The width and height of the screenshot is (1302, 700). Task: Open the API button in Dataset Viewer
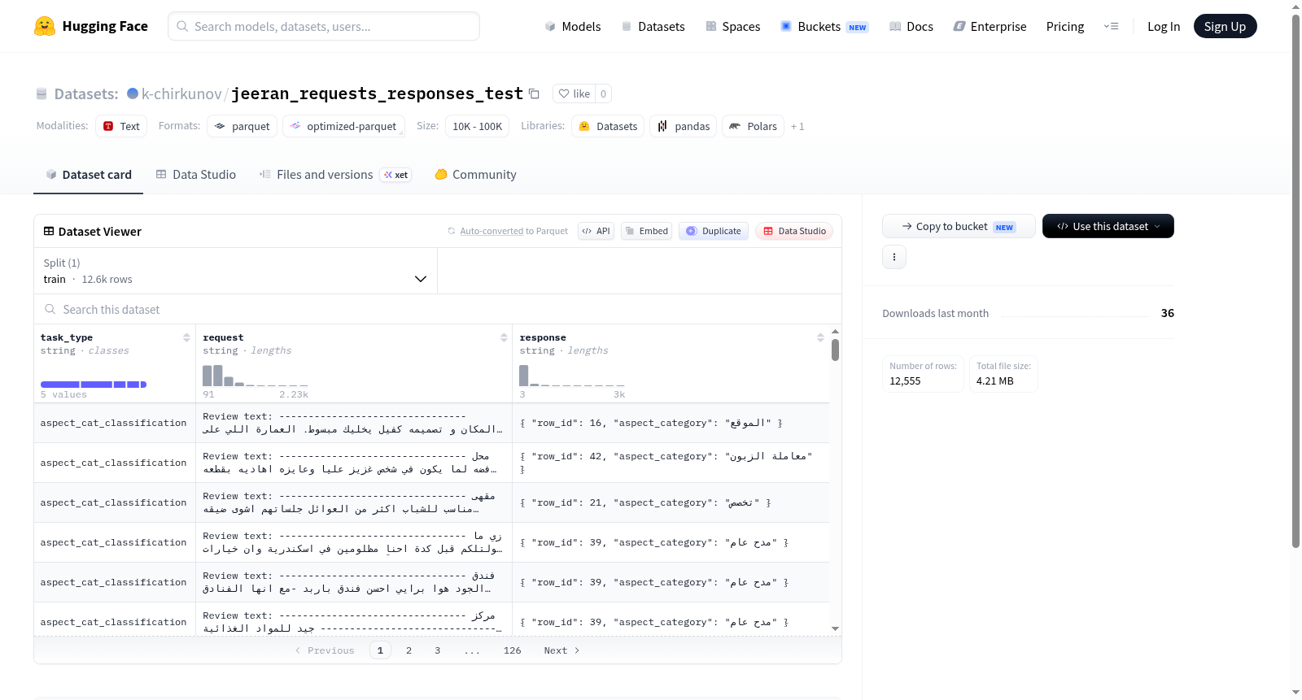coord(596,231)
